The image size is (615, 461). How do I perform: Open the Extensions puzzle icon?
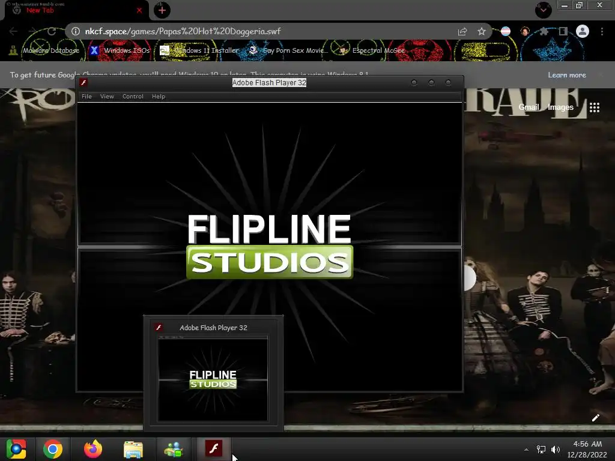(544, 31)
